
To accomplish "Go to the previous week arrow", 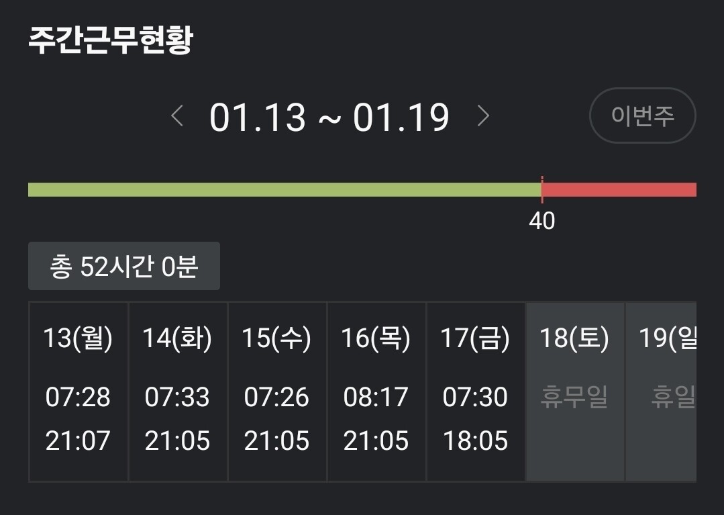I will click(x=177, y=117).
